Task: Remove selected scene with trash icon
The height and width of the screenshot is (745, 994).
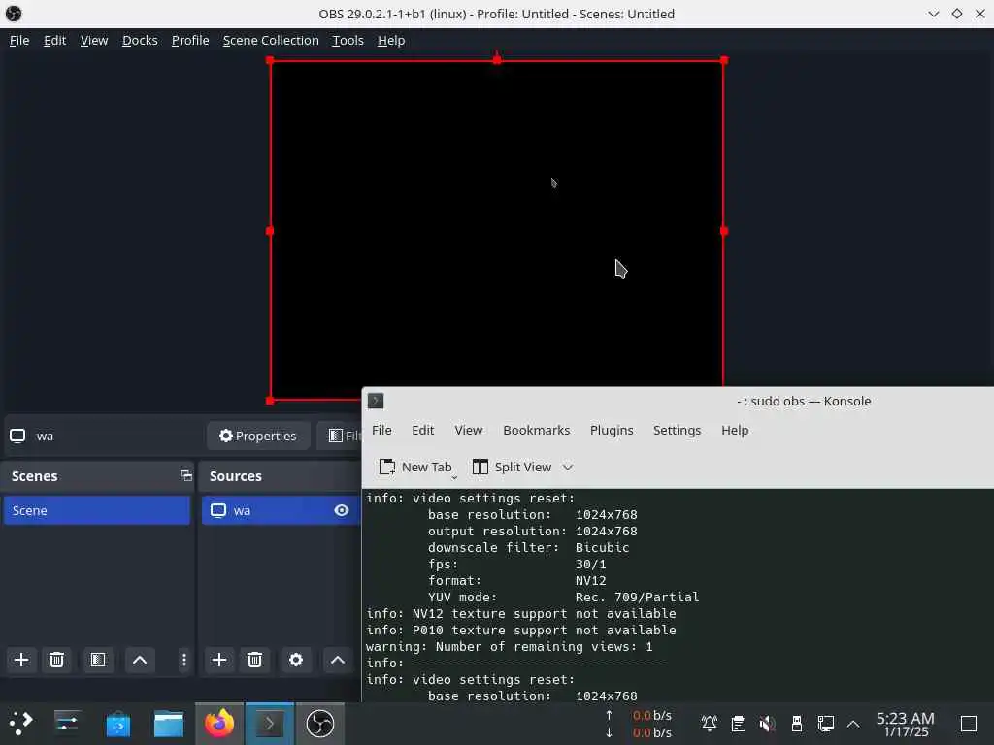Action: [56, 660]
